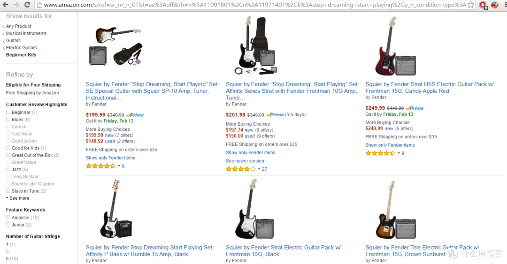This screenshot has width=507, height=264.
Task: Click the star rating of the Candy Apple Red pack
Action: [380, 153]
